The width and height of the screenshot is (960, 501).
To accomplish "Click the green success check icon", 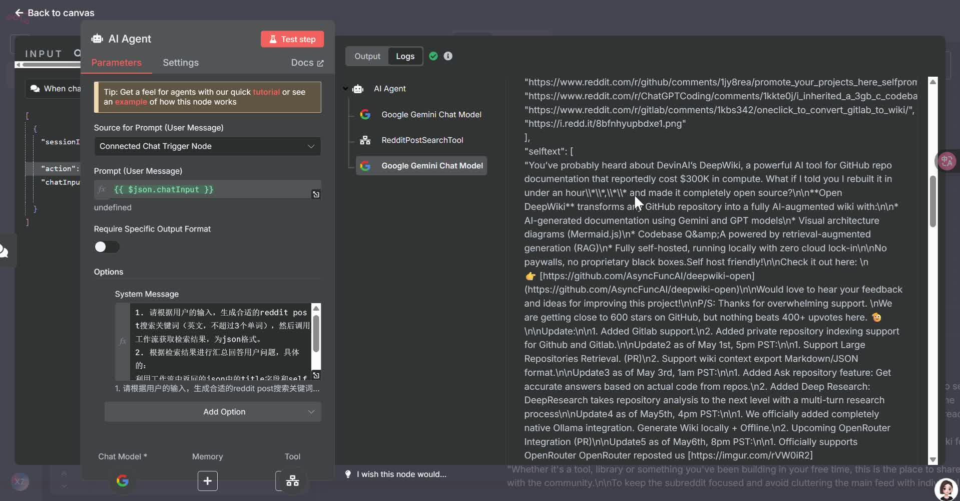I will 433,56.
